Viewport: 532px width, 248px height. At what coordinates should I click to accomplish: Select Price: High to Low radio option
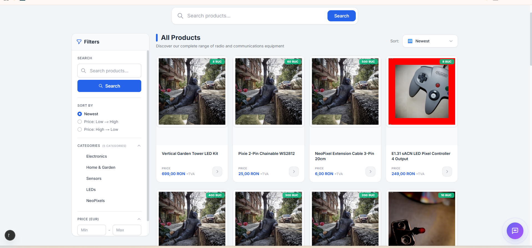point(80,129)
